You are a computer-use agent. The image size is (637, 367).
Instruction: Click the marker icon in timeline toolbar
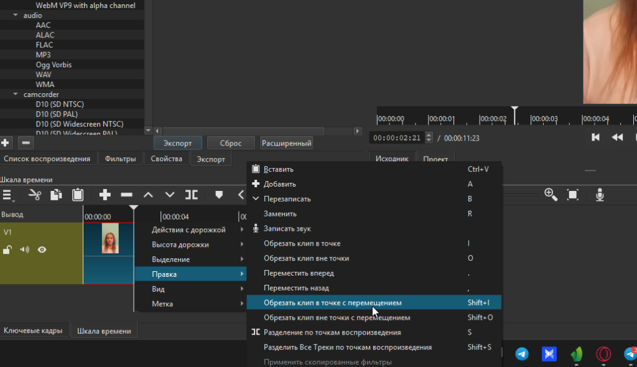tap(218, 195)
